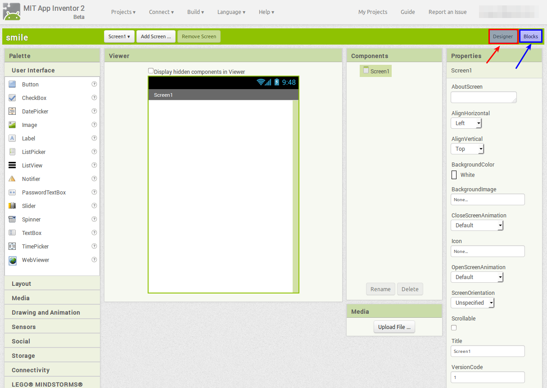Select the Button component in the palette
This screenshot has height=388, width=547.
click(x=30, y=84)
